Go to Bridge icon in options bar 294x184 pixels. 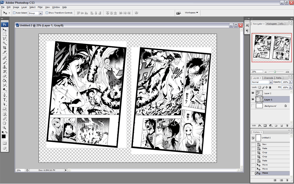tap(179, 13)
